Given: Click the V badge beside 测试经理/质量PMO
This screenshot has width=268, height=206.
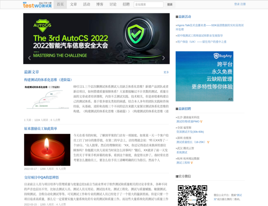Looking at the screenshot, I should click(201, 122).
